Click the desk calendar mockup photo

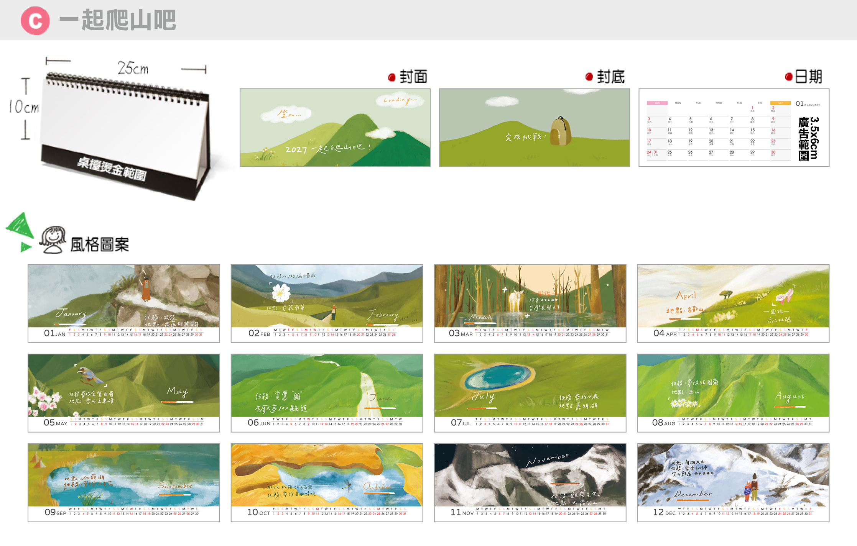tap(123, 134)
